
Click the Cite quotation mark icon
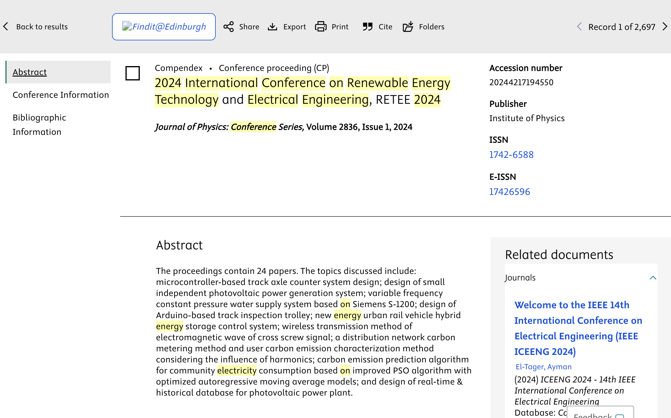click(367, 27)
